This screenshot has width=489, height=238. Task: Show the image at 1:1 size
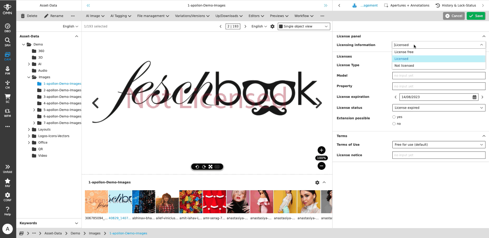[217, 167]
